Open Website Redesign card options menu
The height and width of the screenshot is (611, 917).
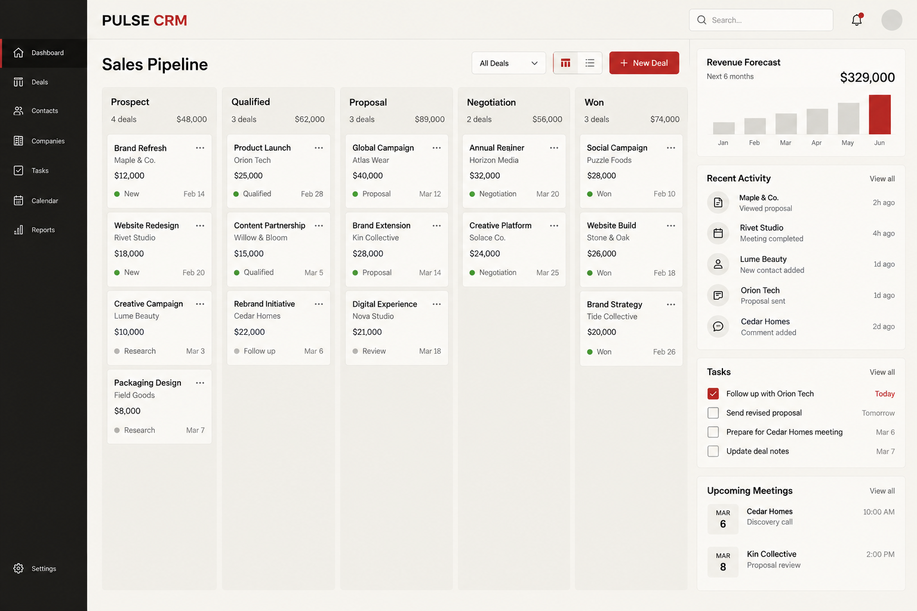200,226
